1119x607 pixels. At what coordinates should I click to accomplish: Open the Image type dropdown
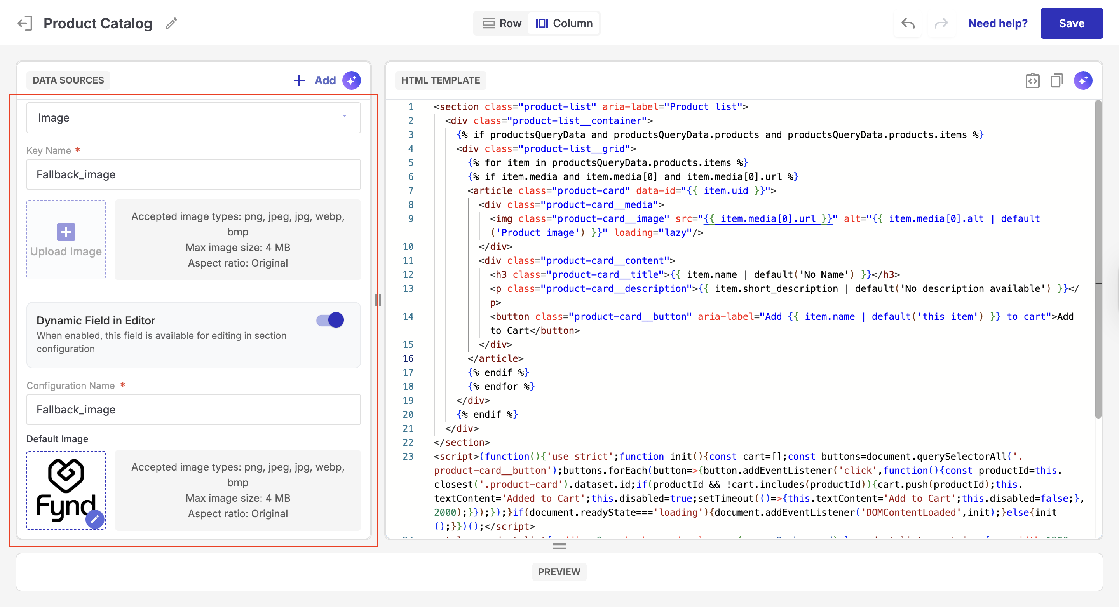(x=193, y=118)
